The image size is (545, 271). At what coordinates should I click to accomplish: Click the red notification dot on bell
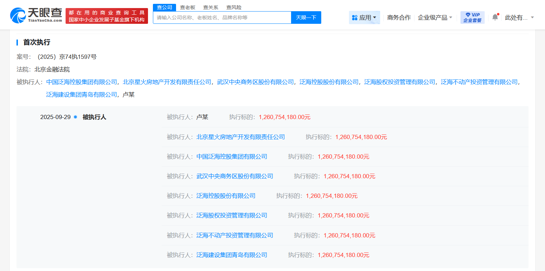pyautogui.click(x=497, y=13)
